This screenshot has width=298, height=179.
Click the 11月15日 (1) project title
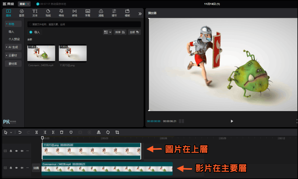(212, 4)
